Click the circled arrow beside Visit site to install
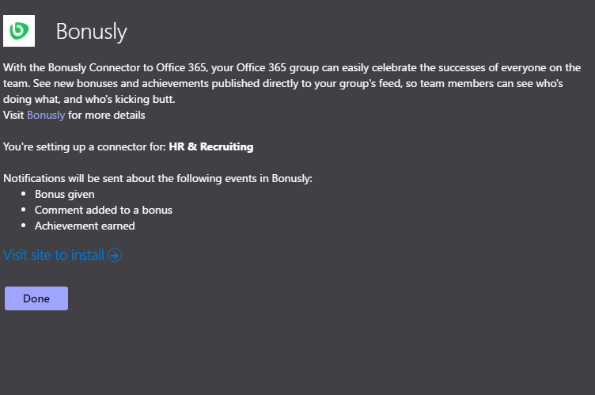Screen dimensions: 595x395 tap(115, 255)
